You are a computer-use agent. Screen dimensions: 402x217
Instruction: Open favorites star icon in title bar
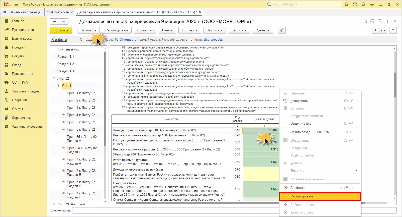[x=363, y=4]
